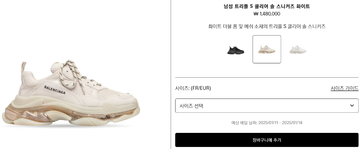The image size is (360, 149).
Task: Select the white sneaker color variant
Action: (298, 50)
